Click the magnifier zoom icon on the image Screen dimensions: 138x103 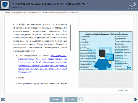pos(129,68)
